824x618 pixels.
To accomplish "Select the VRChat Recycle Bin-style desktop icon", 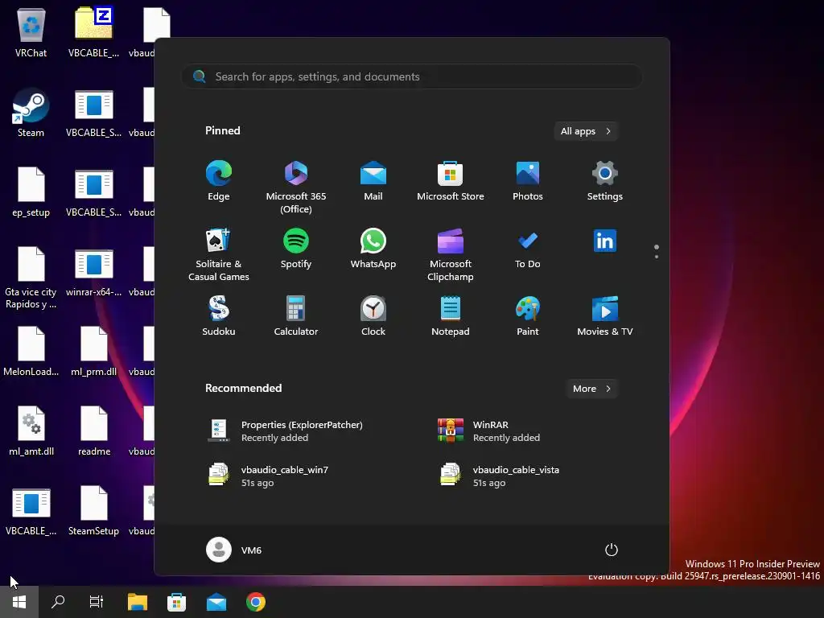I will coord(31,32).
